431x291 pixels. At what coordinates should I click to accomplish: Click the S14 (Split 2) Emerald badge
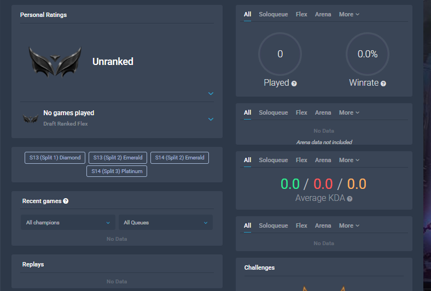coord(179,158)
